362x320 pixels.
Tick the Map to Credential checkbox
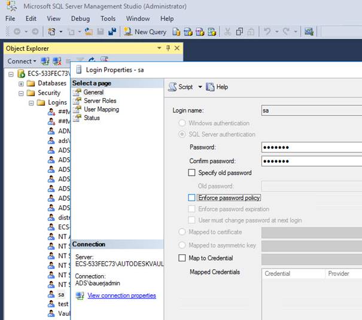(x=182, y=258)
